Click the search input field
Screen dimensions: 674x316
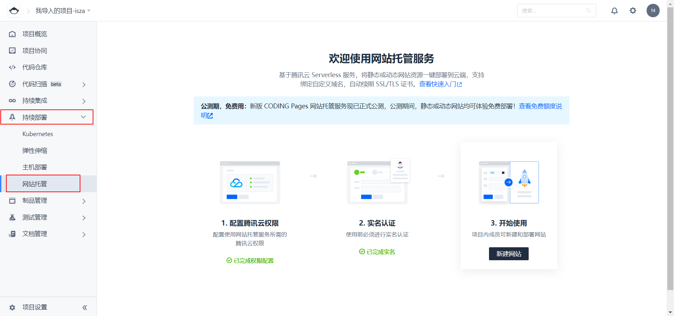(556, 11)
